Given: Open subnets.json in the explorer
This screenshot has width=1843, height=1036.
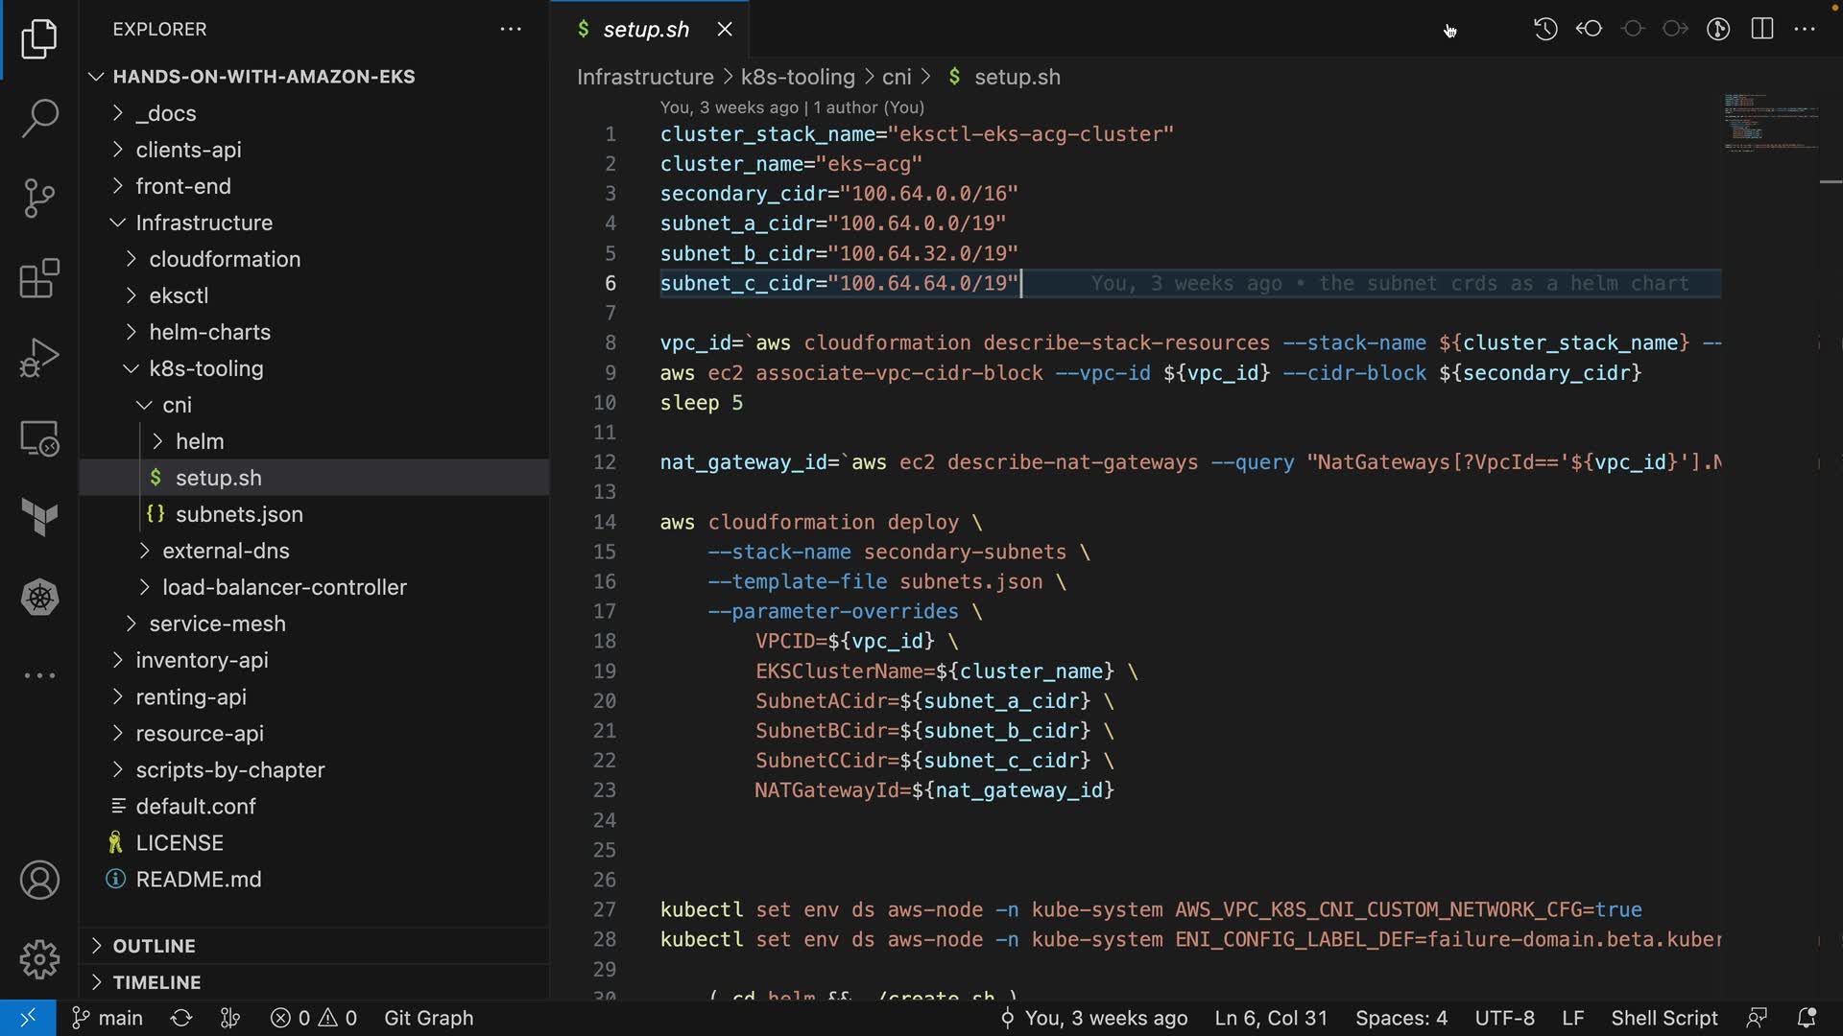Looking at the screenshot, I should (x=238, y=514).
